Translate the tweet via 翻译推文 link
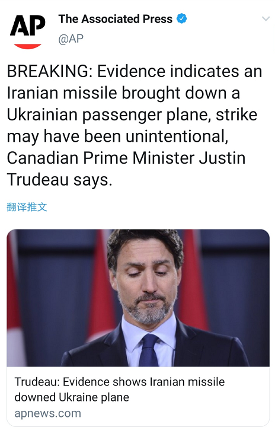 click(x=27, y=207)
